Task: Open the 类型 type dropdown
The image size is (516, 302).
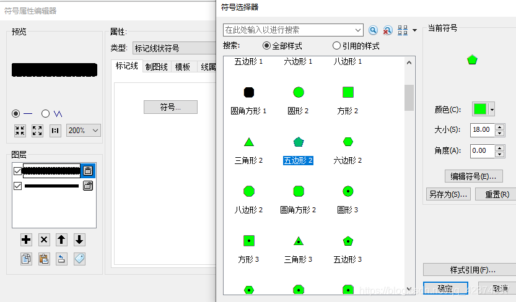Action: [174, 48]
